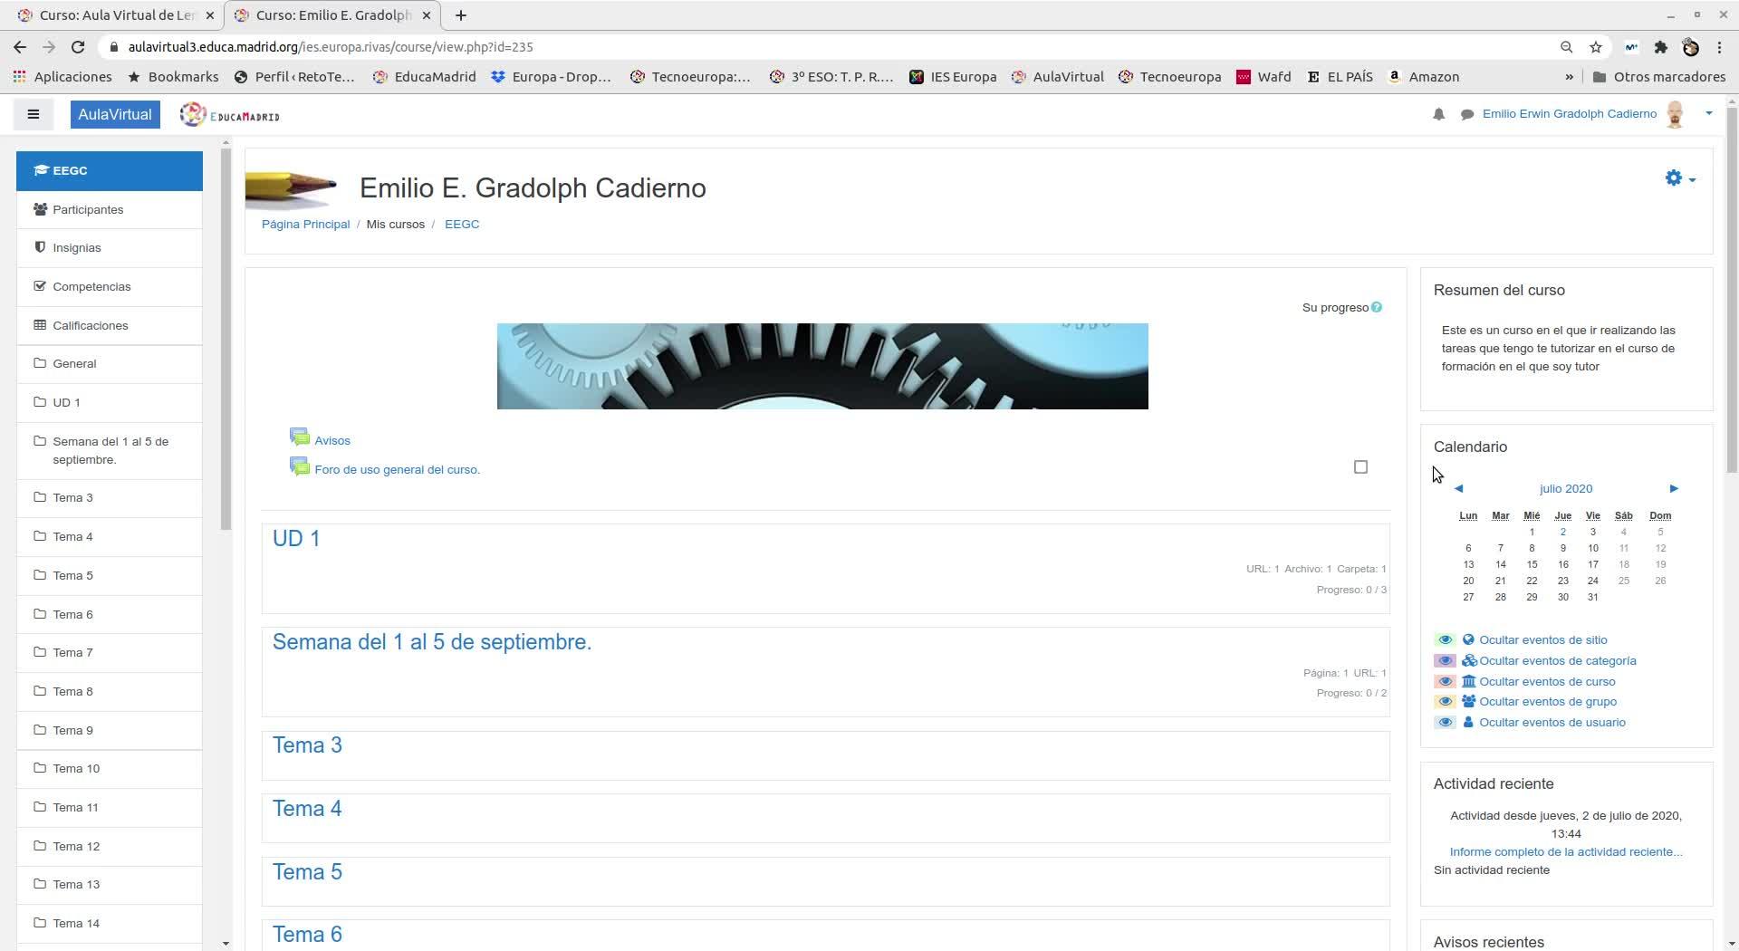Screen dimensions: 1739x951
Task: Click Ocultar eventos de categoría link
Action: coord(1558,661)
